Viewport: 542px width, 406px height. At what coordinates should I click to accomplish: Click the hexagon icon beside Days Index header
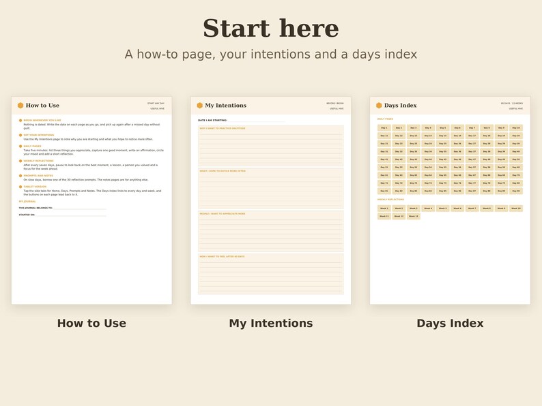tap(379, 105)
